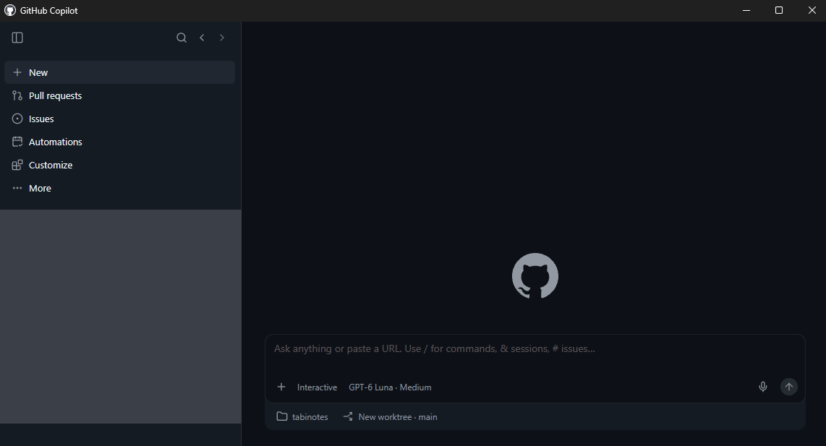Click the GitHub logo in center
The image size is (826, 446).
point(535,276)
